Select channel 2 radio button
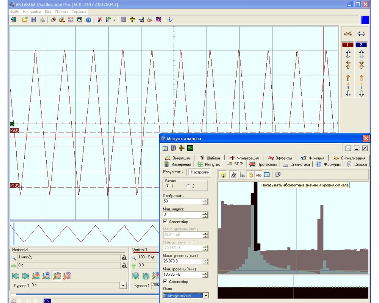Viewport: 379px width, 303px height. coord(188,186)
